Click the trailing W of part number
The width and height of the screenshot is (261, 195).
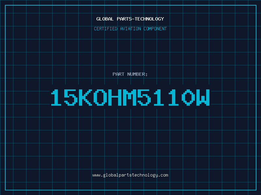[x=203, y=97]
